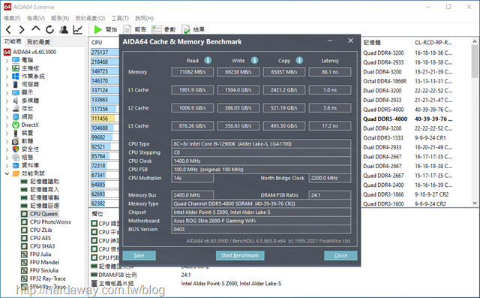This screenshot has height=298, width=480.
Task: Click Start Benchmark button
Action: 240,255
